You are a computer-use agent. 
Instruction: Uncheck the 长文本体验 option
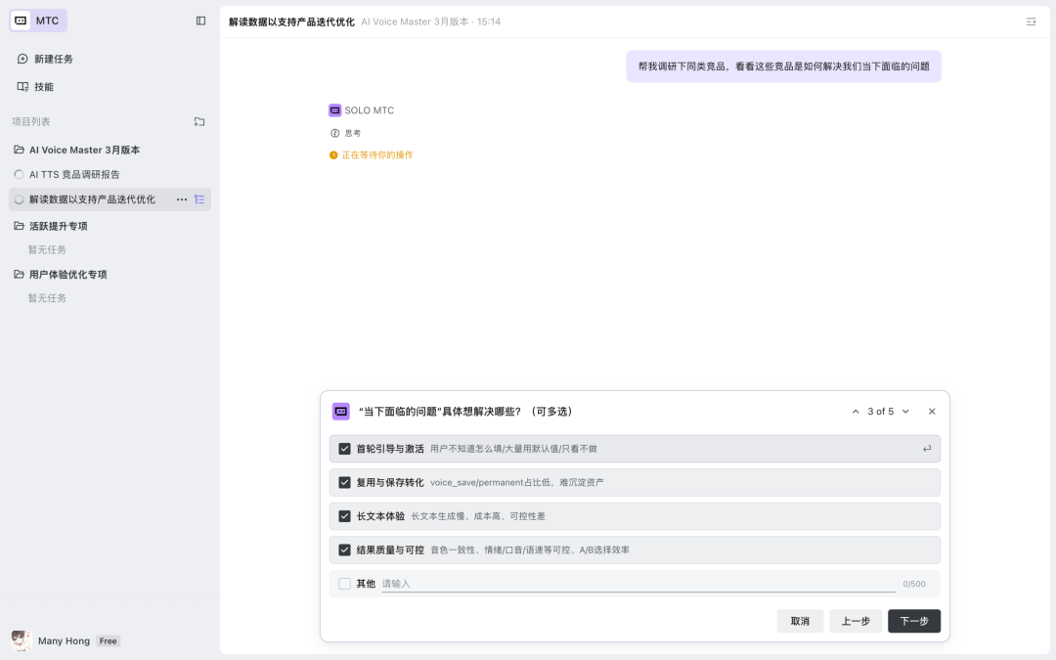(345, 515)
